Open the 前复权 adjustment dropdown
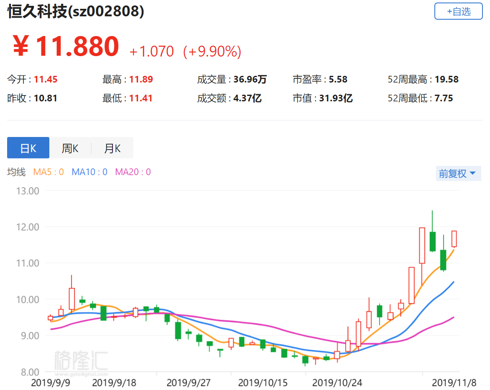Screen dimensions: 490x390 (458, 173)
